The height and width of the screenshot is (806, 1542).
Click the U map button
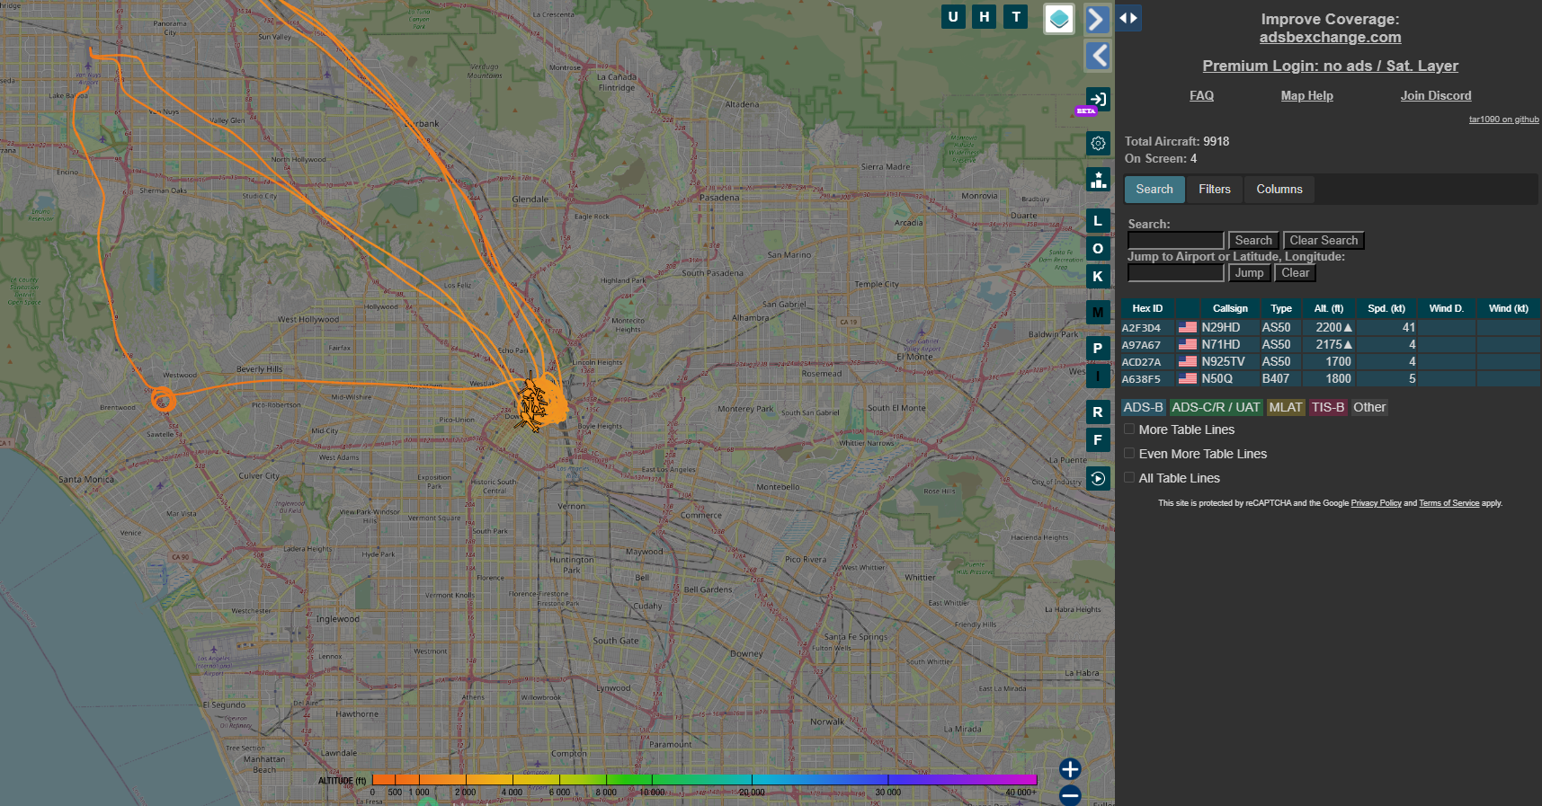click(953, 16)
